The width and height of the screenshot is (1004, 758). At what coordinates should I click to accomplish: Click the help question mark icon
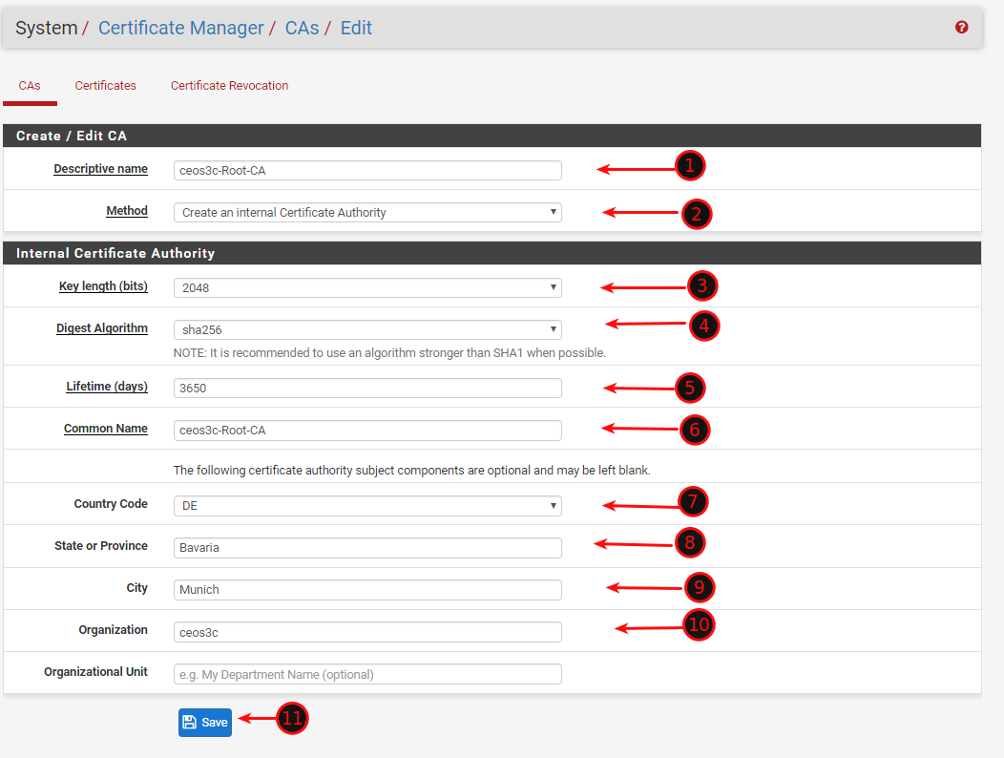(x=961, y=28)
